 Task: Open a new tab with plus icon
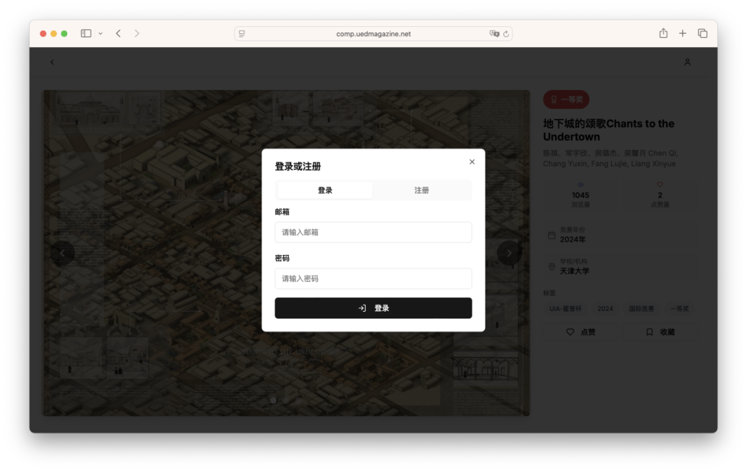coord(683,33)
